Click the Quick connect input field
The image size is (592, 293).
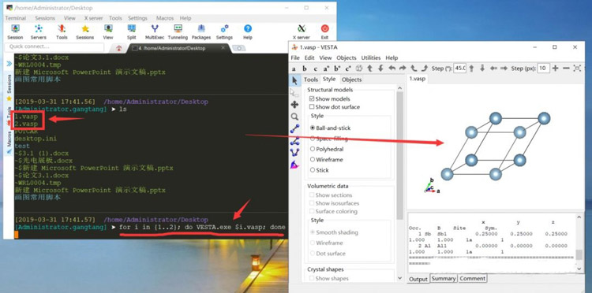[x=54, y=46]
